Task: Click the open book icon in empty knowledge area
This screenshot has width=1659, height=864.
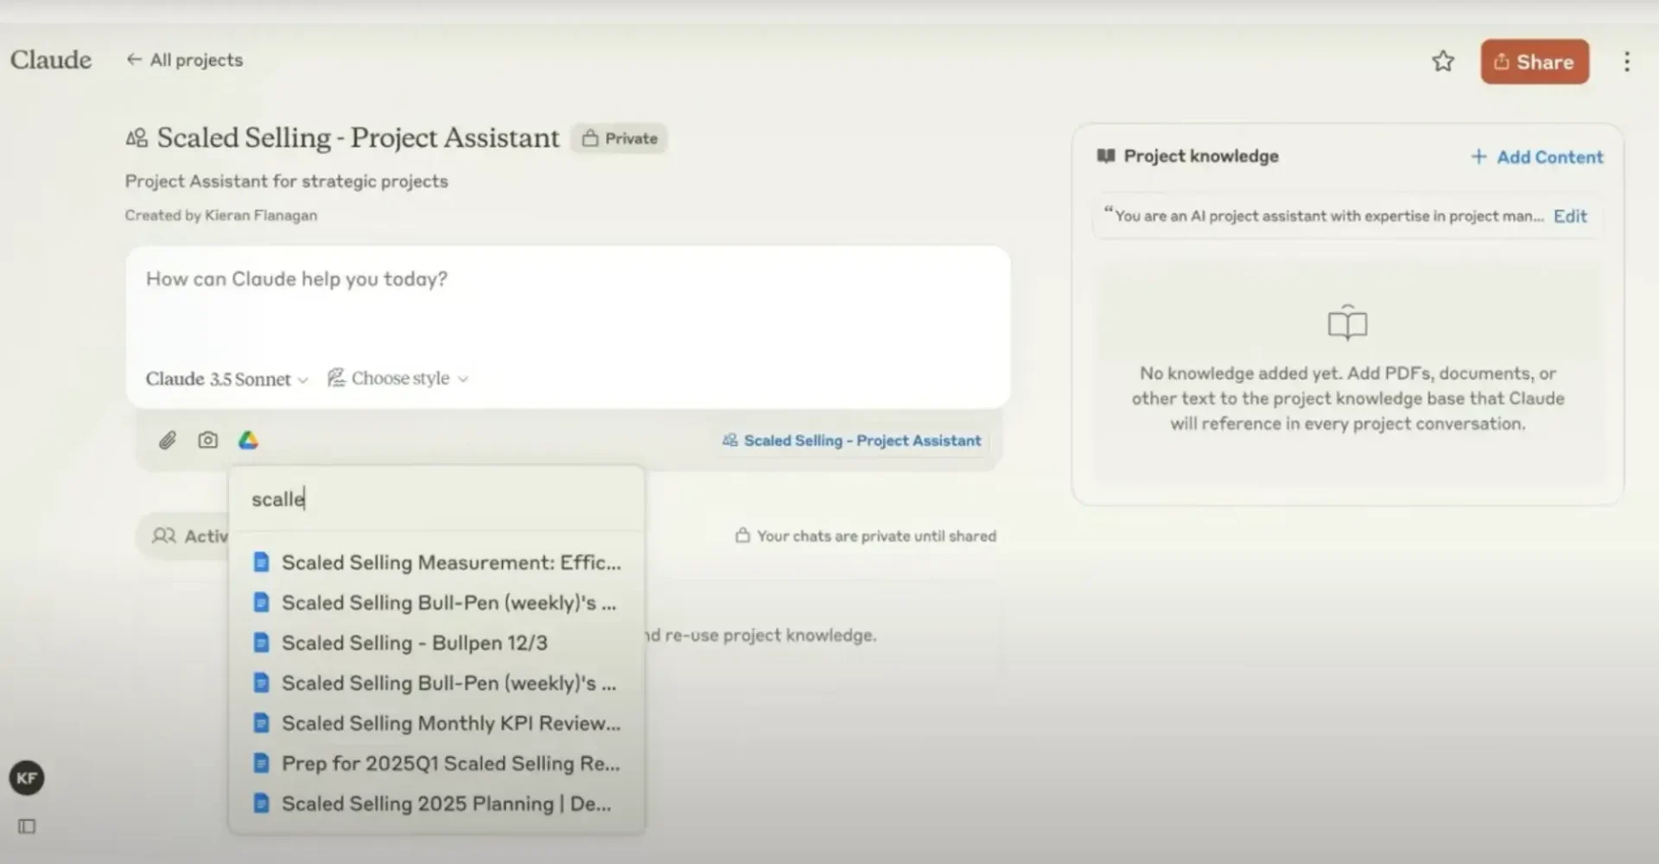Action: tap(1348, 323)
